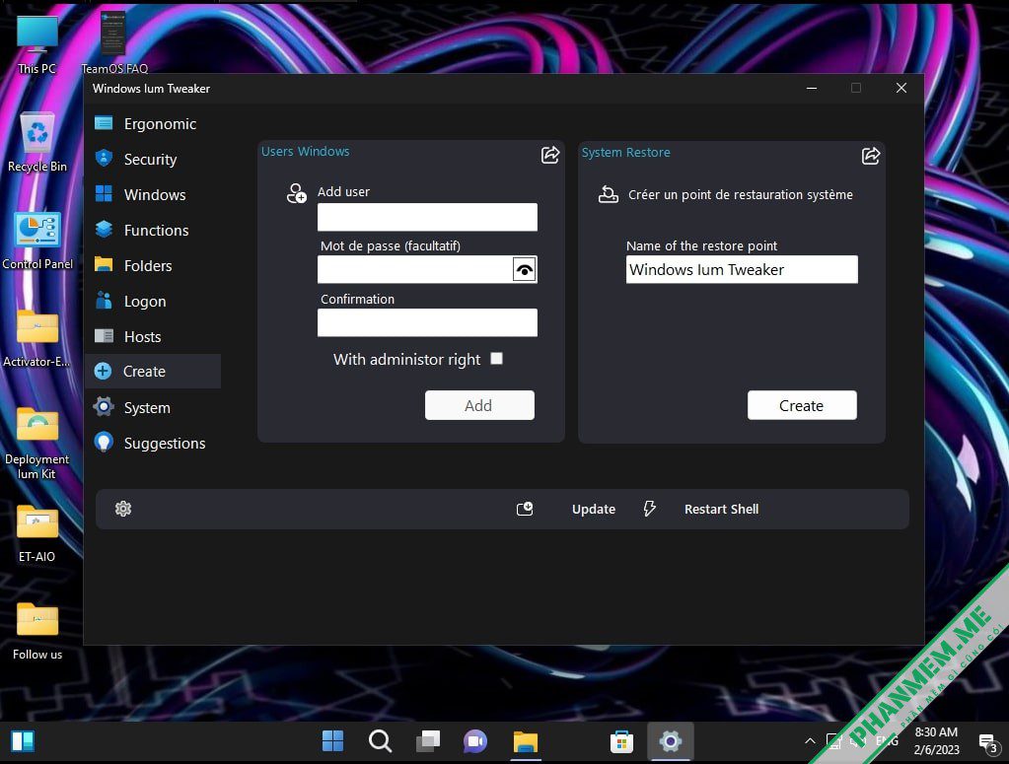The image size is (1009, 764).
Task: Click the lum Tweaker taskbar icon
Action: tap(670, 741)
